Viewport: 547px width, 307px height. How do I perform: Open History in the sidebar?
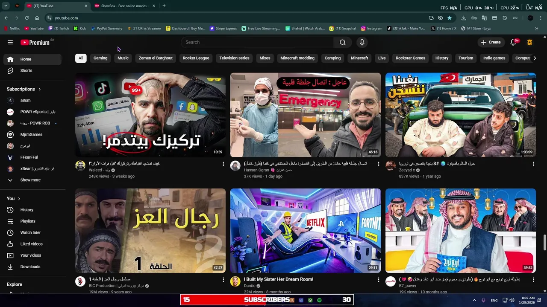[32, 210]
